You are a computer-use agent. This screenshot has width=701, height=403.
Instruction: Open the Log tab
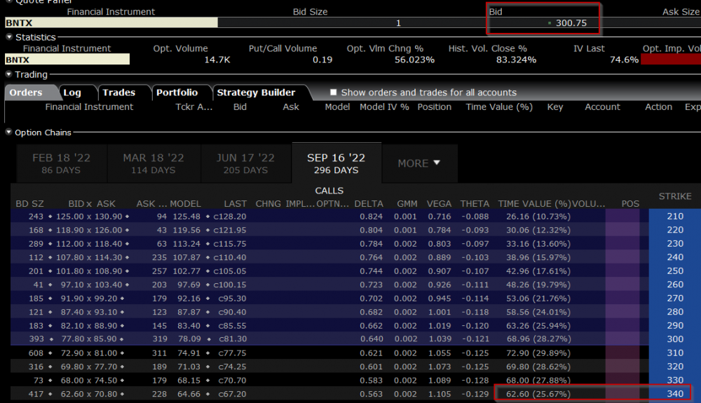[x=72, y=93]
